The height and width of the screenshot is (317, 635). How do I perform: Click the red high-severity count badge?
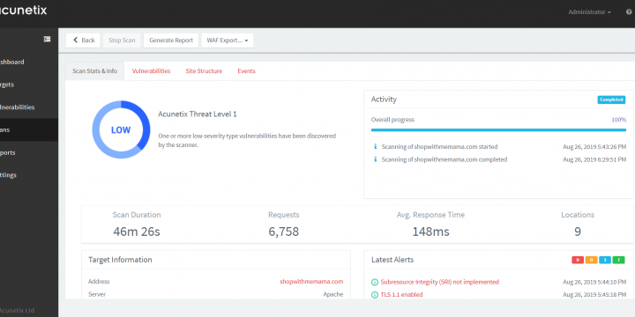point(578,260)
